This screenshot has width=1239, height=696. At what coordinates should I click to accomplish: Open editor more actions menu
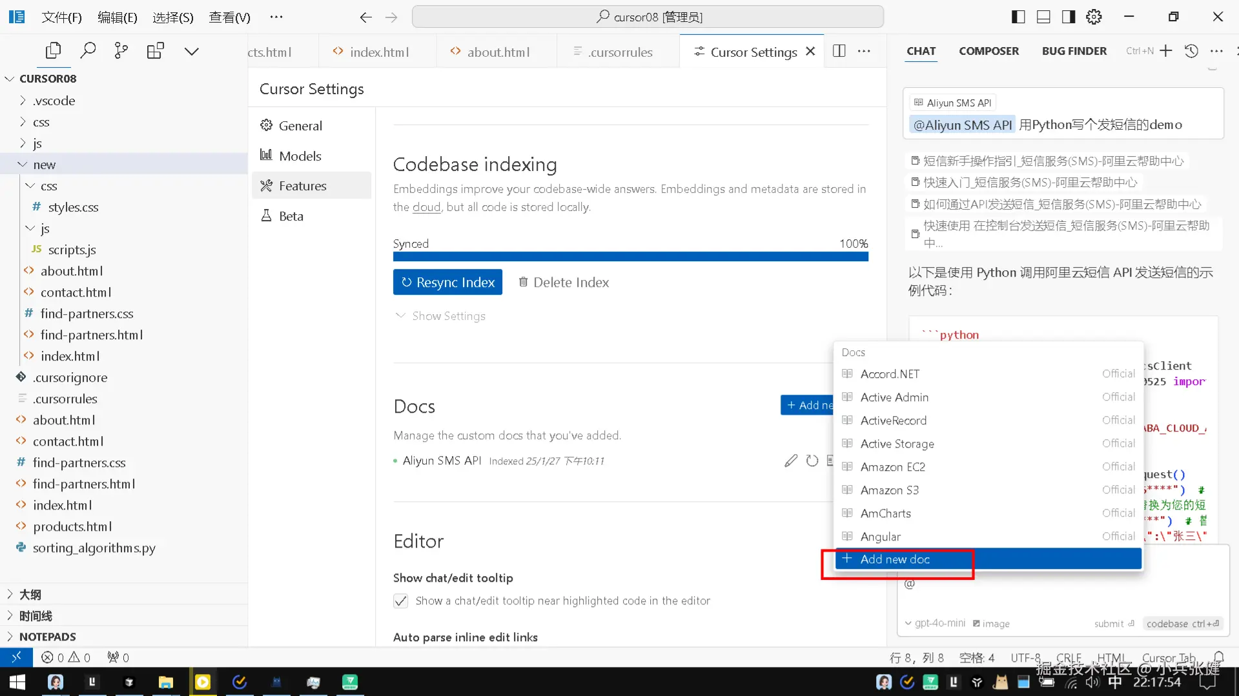[864, 51]
